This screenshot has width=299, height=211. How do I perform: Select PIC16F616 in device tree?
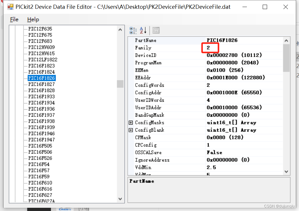click(x=40, y=189)
